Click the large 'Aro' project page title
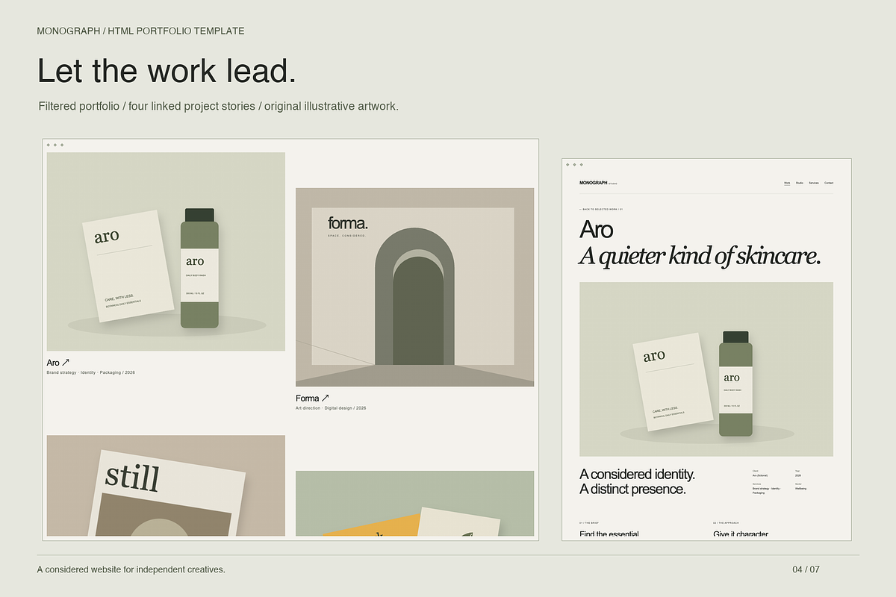896x597 pixels. (x=596, y=229)
